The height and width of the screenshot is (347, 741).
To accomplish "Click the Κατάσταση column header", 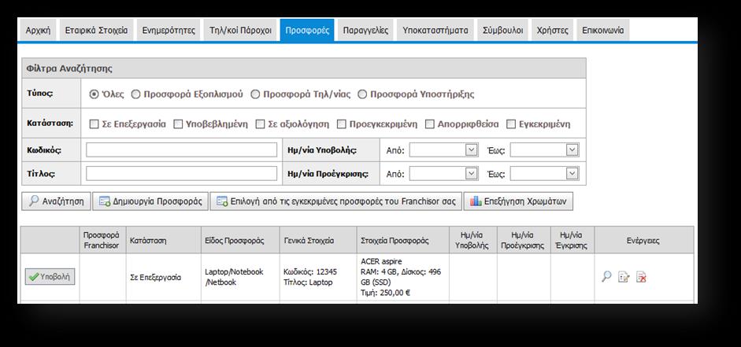I will tap(164, 240).
